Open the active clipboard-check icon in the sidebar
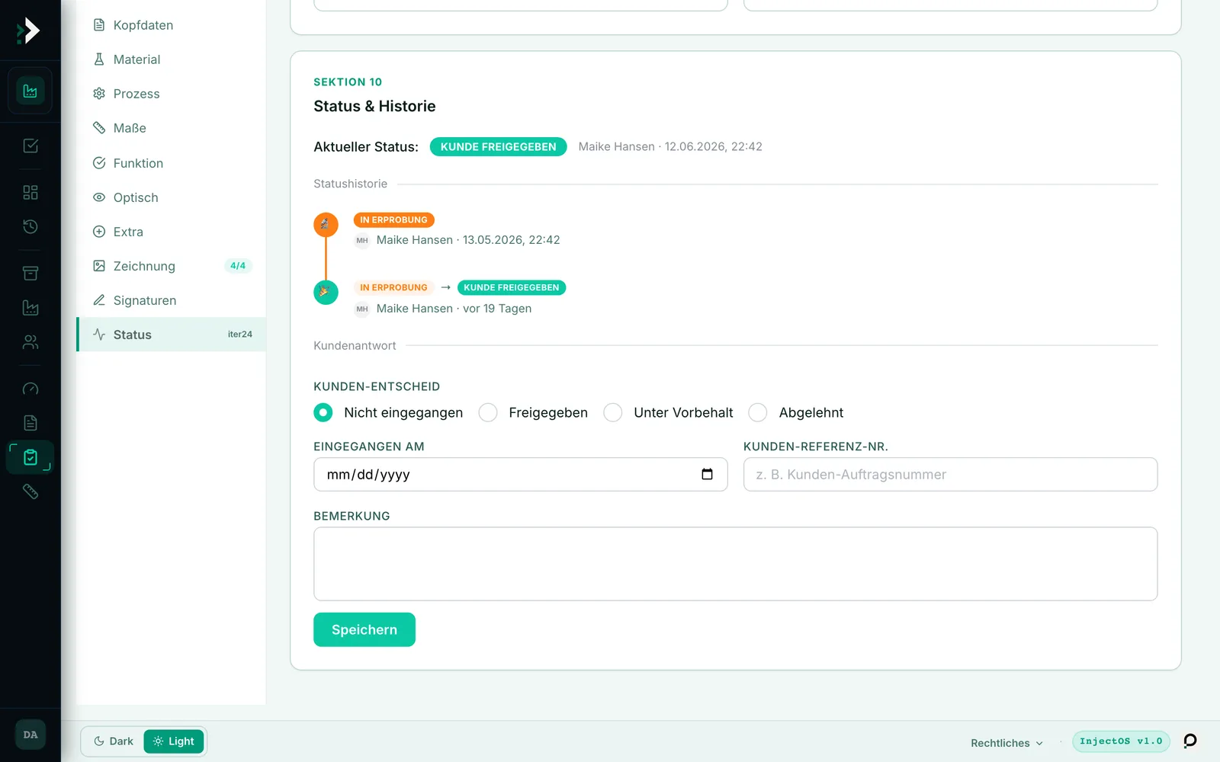The width and height of the screenshot is (1220, 762). [x=30, y=457]
